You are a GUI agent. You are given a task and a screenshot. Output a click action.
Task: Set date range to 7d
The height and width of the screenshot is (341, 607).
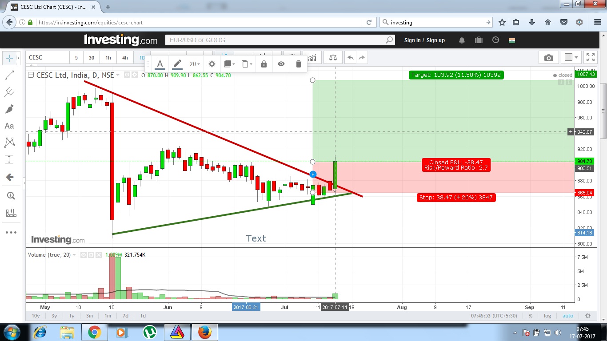125,316
